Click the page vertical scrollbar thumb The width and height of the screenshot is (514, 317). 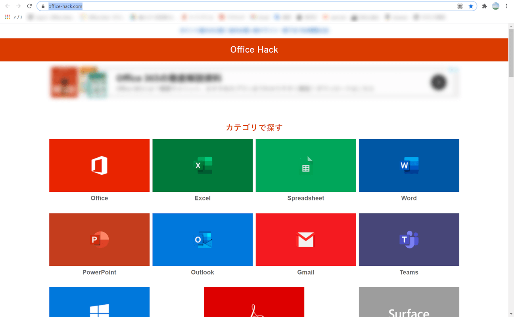click(511, 52)
